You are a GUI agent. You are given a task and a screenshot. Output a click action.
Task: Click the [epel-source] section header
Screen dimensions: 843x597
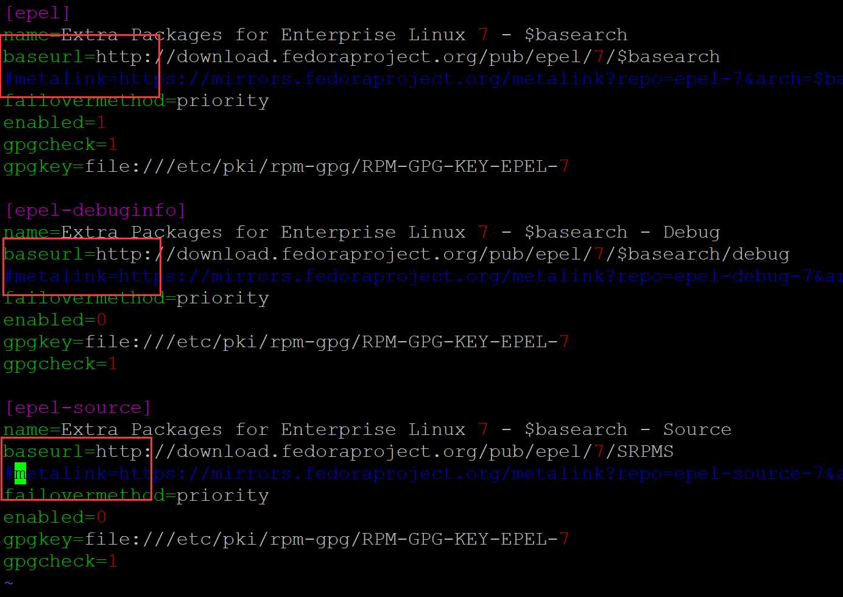pyautogui.click(x=78, y=408)
